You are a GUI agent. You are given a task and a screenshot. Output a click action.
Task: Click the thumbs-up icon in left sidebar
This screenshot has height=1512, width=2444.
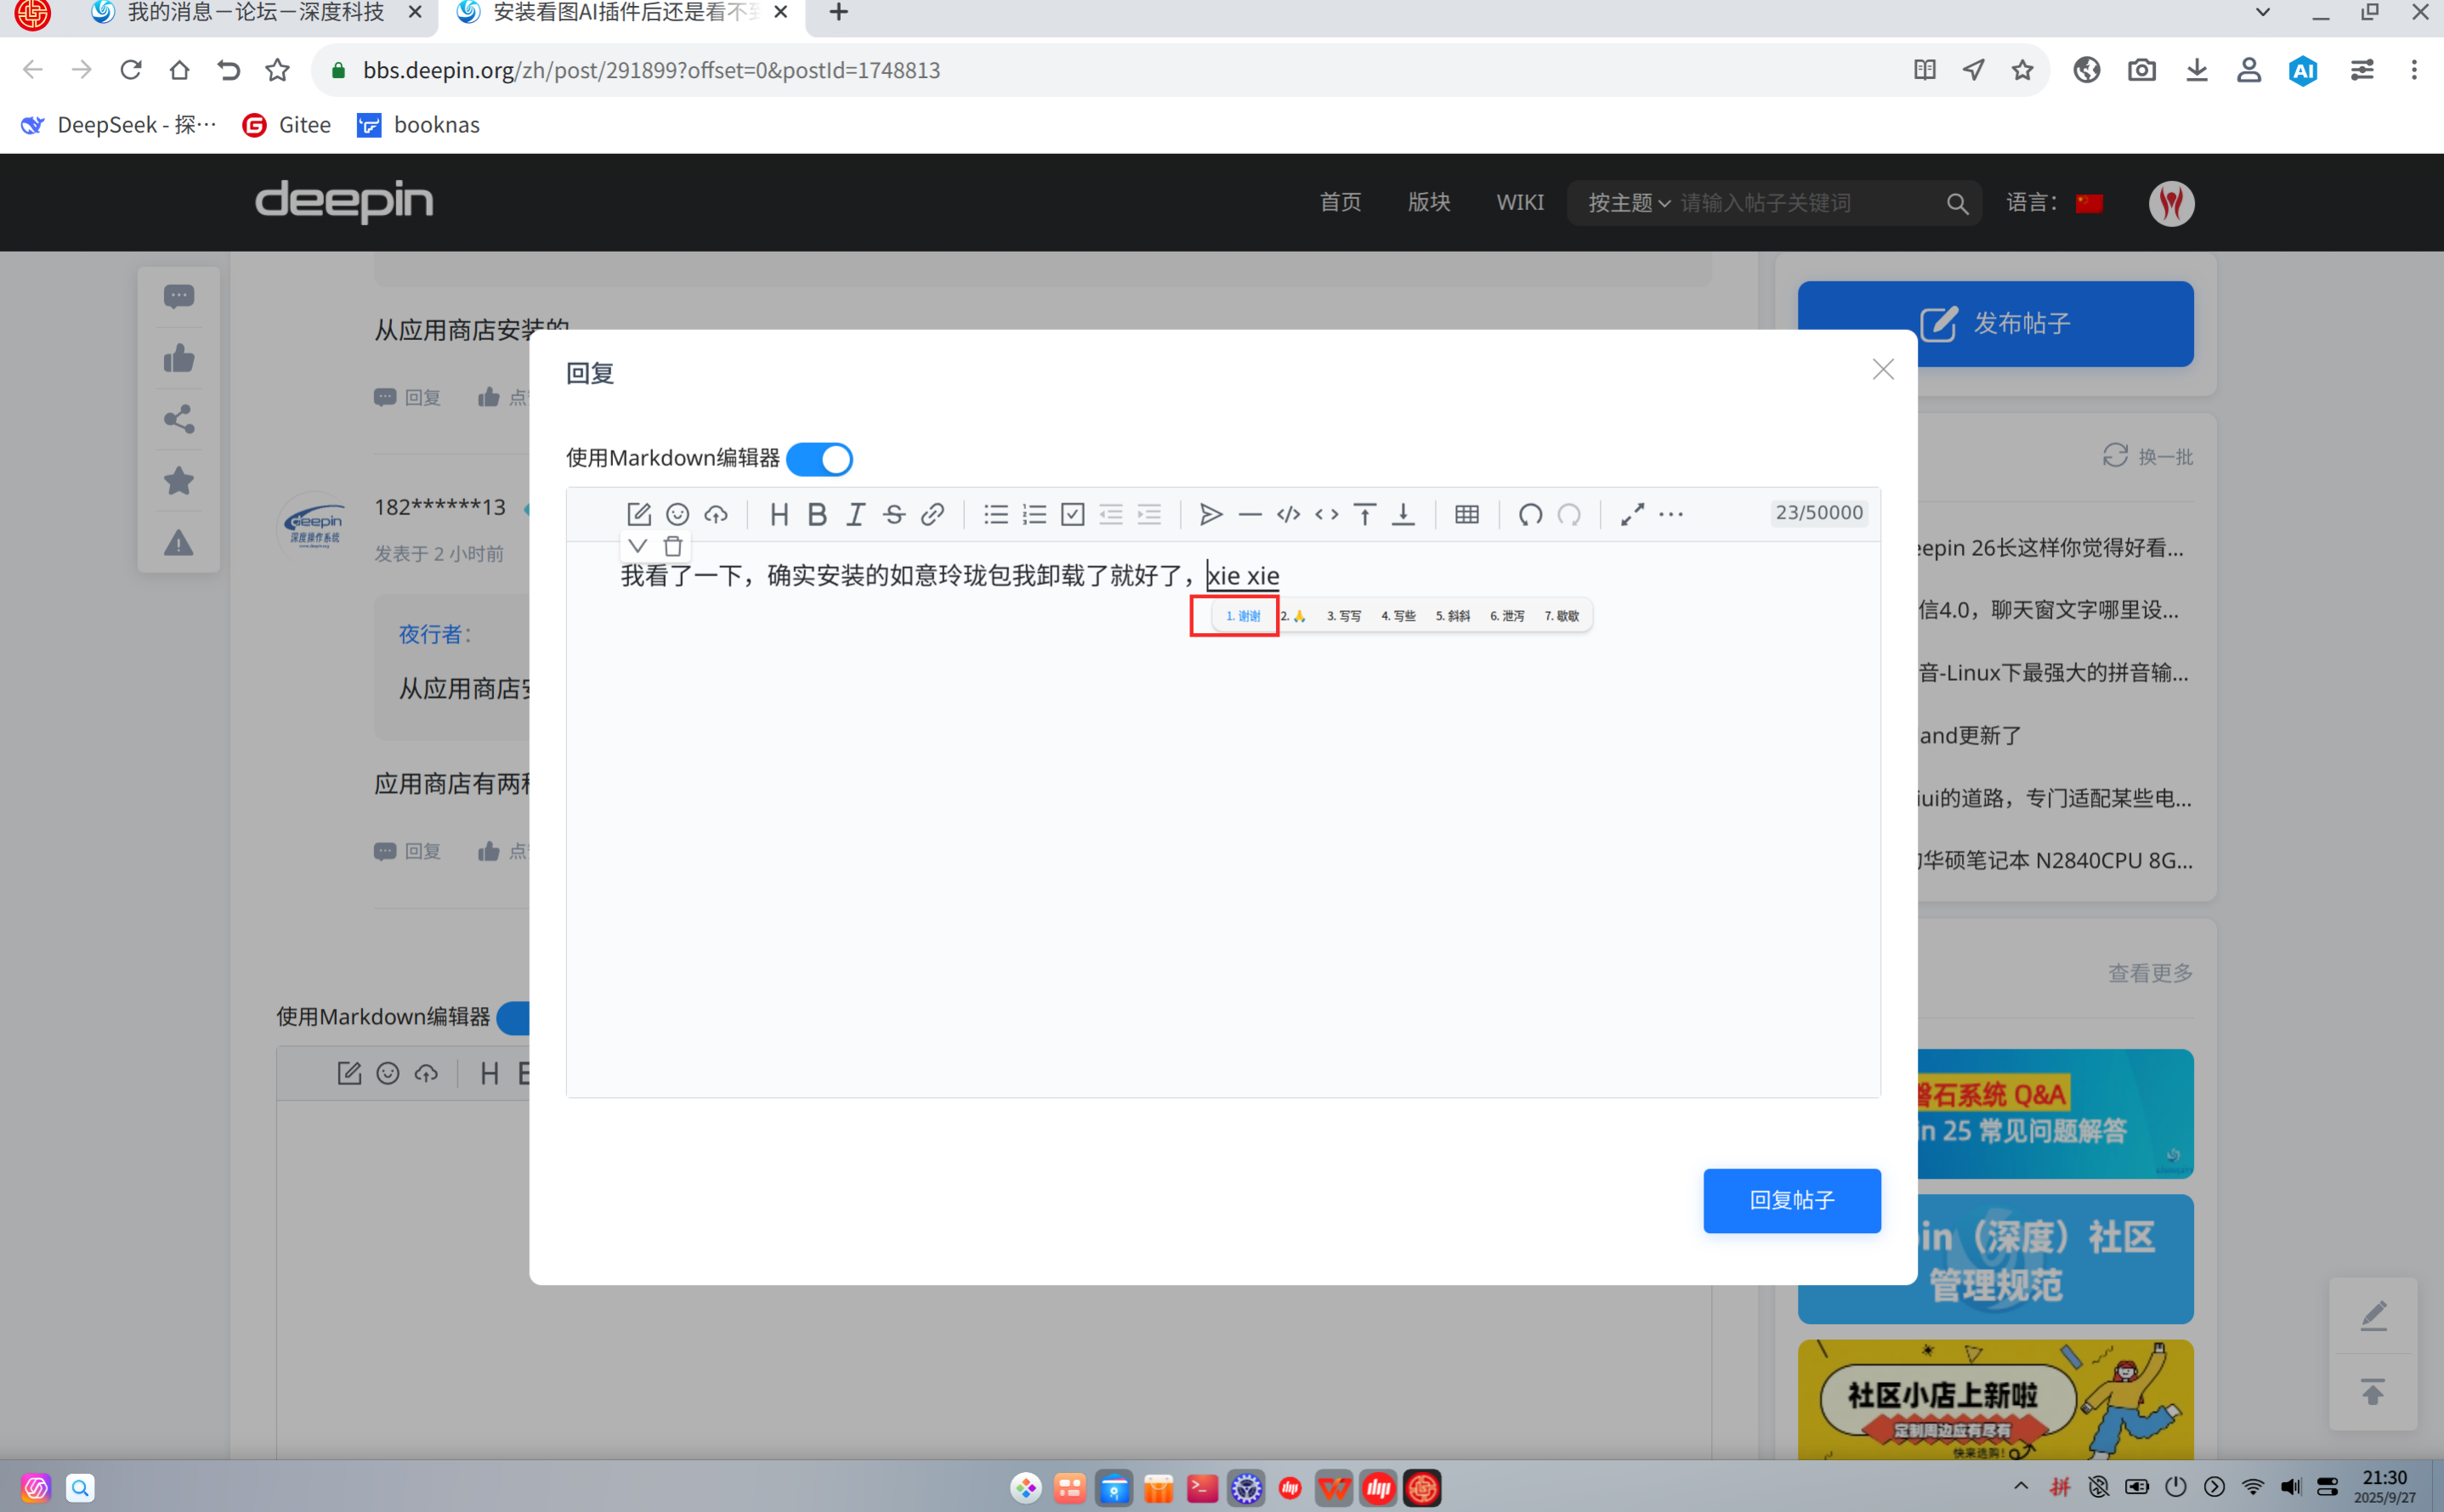[179, 358]
